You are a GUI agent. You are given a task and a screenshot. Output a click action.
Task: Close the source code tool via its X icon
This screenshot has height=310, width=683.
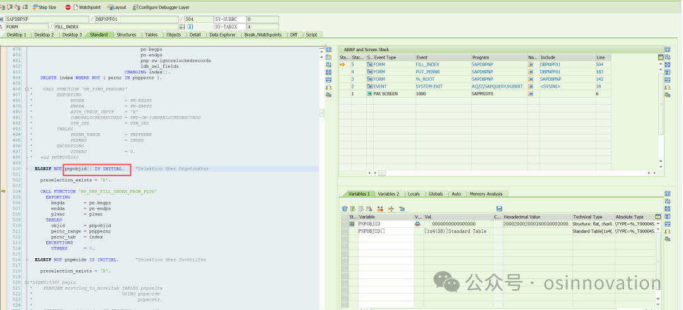[x=329, y=50]
